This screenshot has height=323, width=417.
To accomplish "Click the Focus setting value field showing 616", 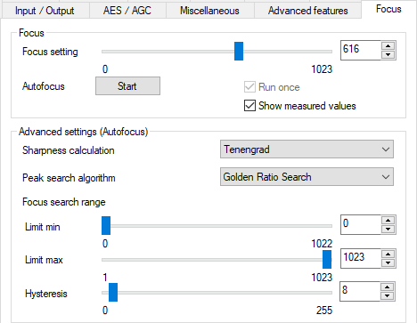I will click(360, 50).
